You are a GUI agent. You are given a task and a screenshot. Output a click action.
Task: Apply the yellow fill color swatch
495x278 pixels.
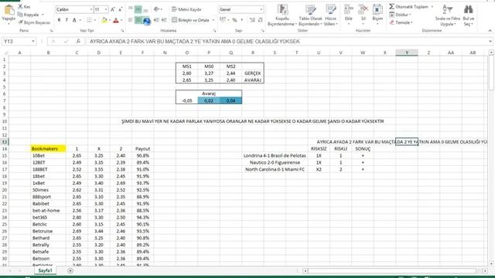tap(104, 20)
